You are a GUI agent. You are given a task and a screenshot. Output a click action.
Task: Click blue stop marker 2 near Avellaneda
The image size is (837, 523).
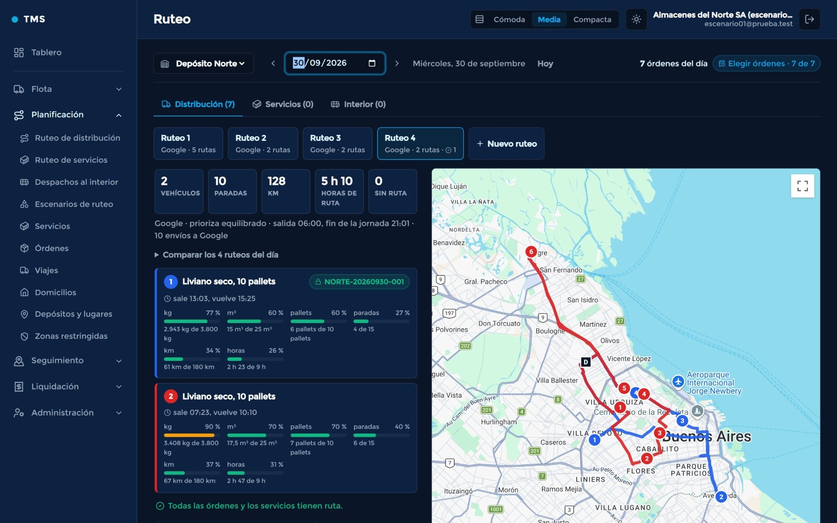click(x=721, y=496)
